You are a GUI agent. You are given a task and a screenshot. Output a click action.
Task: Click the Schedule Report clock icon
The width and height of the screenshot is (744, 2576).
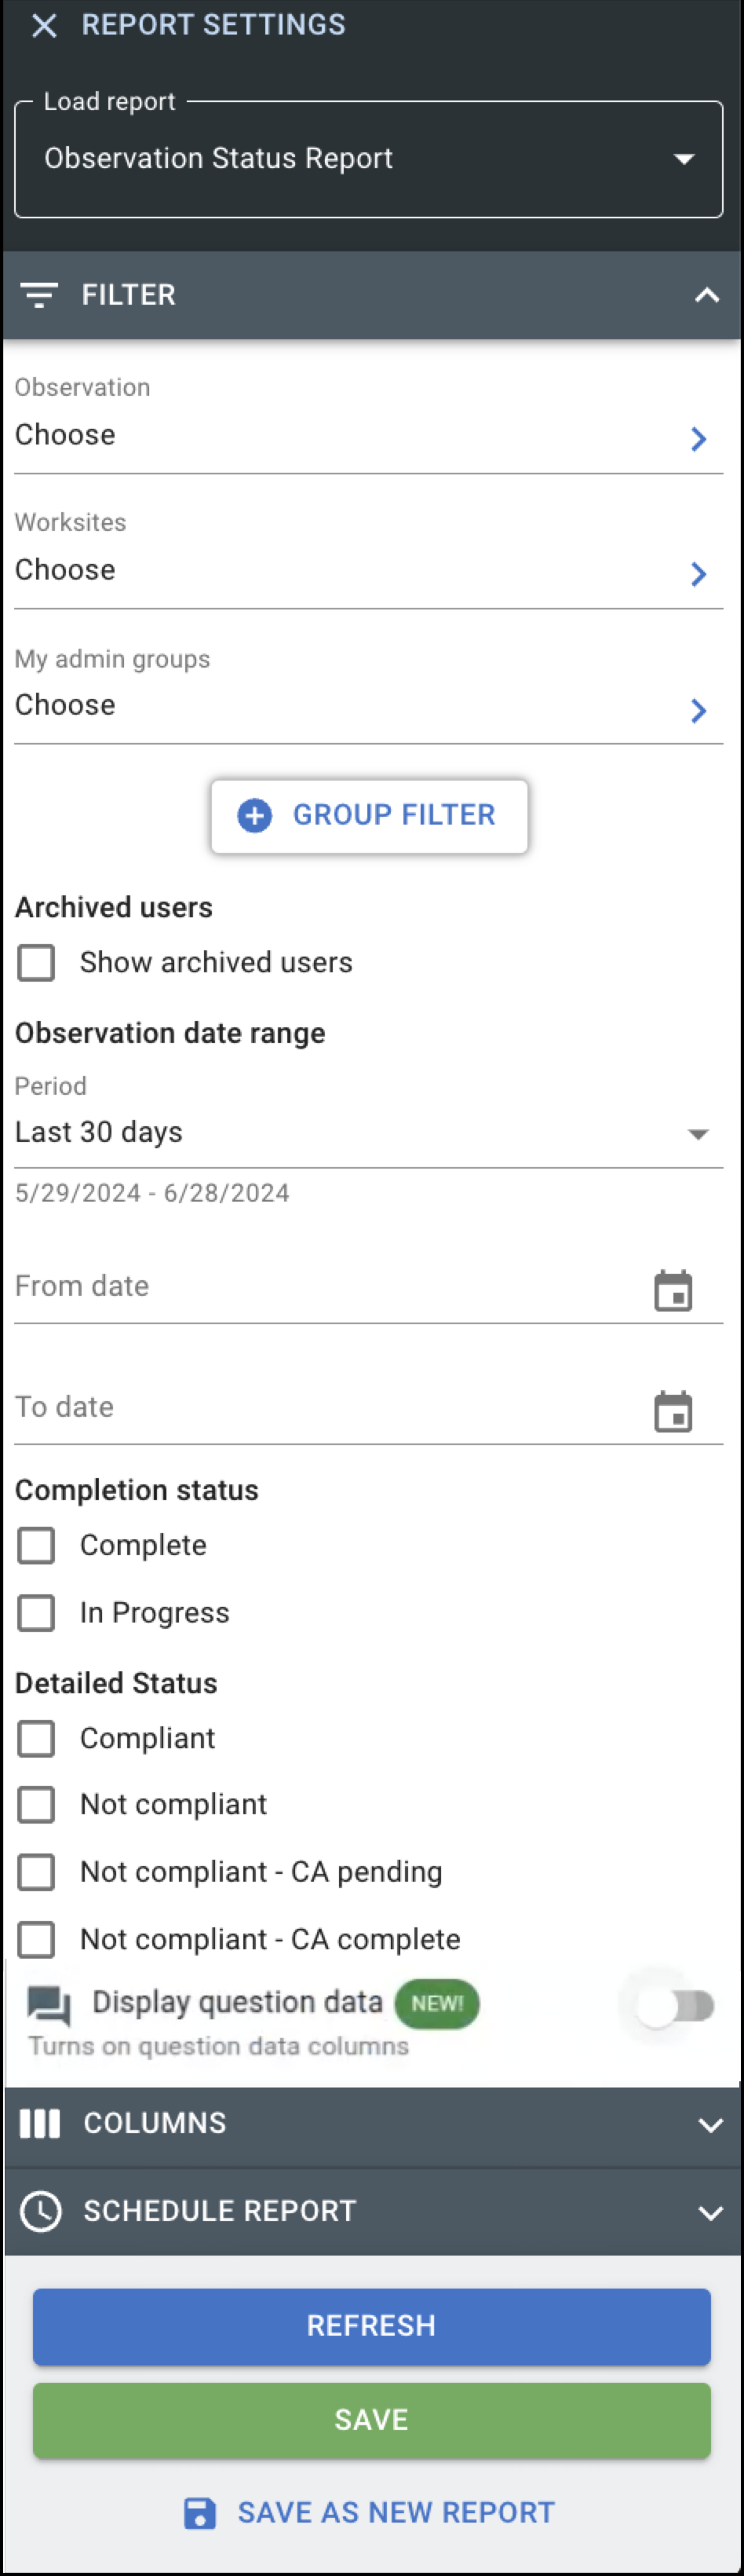41,2211
